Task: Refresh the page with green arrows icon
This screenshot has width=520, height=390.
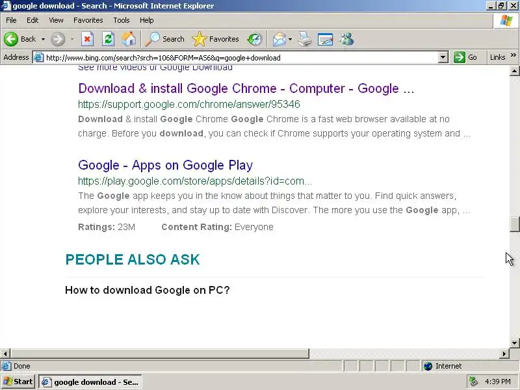Action: 108,39
